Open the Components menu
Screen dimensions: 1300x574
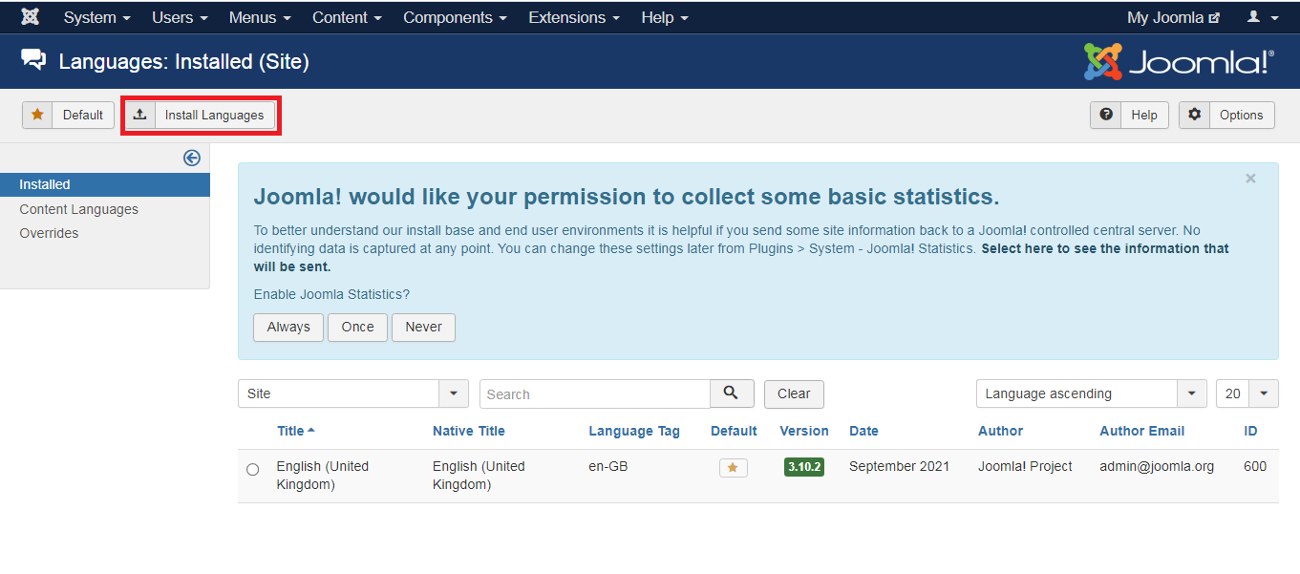point(455,17)
